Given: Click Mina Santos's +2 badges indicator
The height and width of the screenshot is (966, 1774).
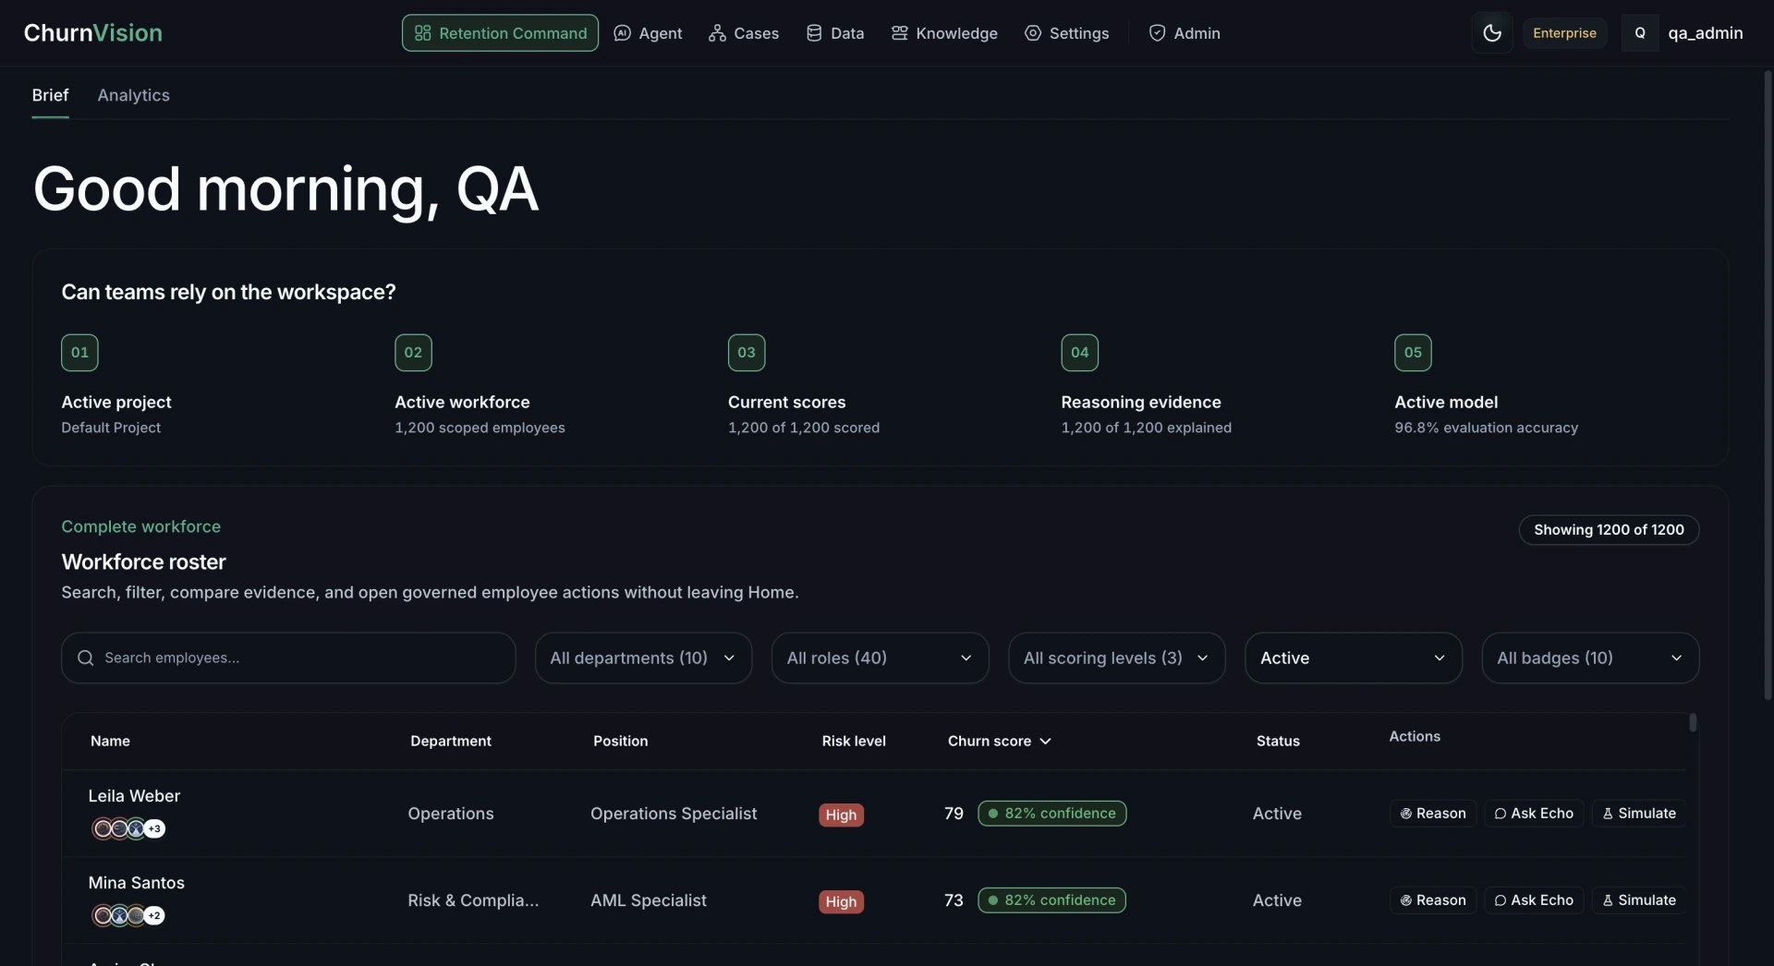Looking at the screenshot, I should (155, 915).
